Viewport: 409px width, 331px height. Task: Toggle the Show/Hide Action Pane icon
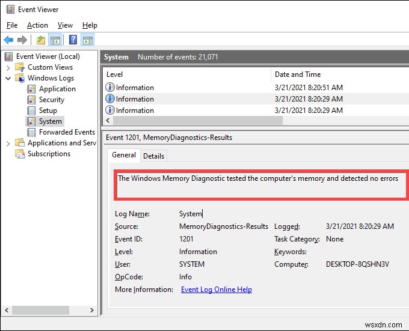coord(88,40)
